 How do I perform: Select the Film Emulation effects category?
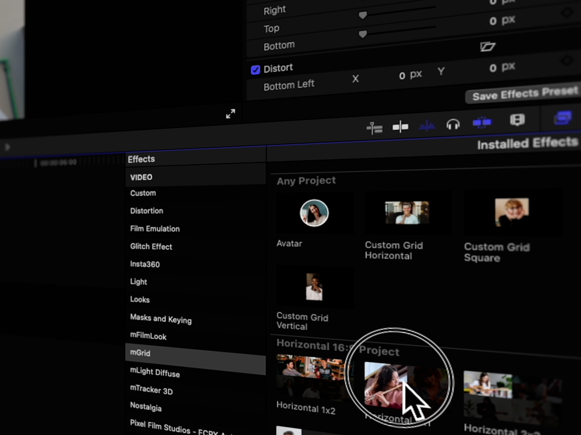[155, 229]
